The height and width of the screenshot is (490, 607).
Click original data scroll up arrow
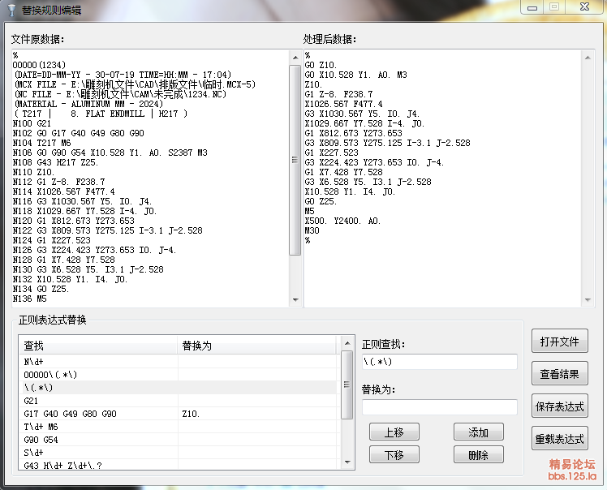295,58
